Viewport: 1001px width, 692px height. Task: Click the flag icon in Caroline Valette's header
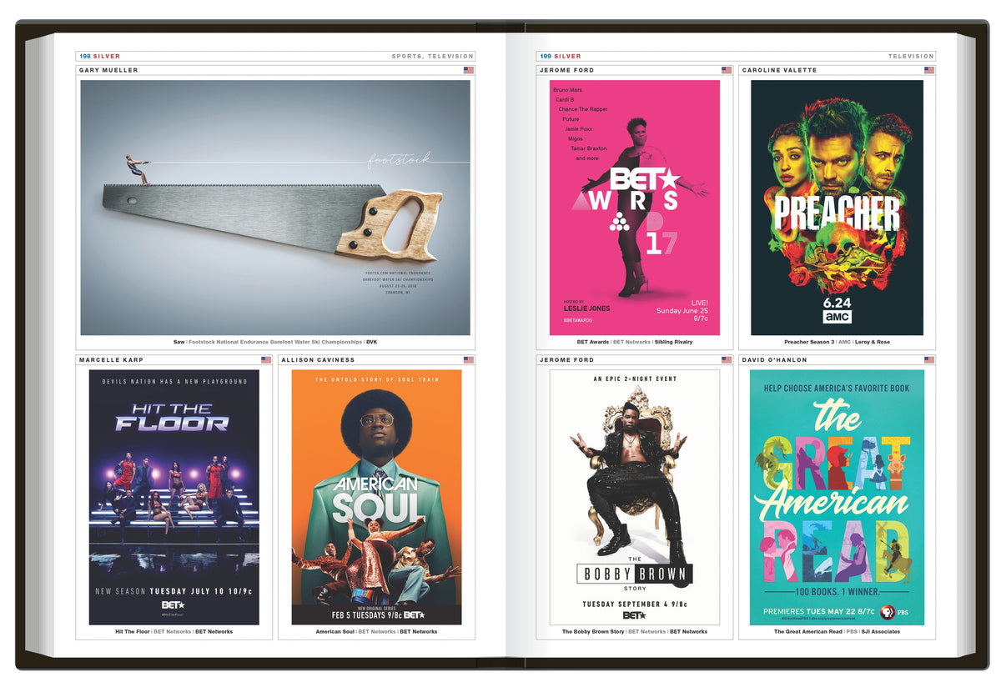[928, 70]
